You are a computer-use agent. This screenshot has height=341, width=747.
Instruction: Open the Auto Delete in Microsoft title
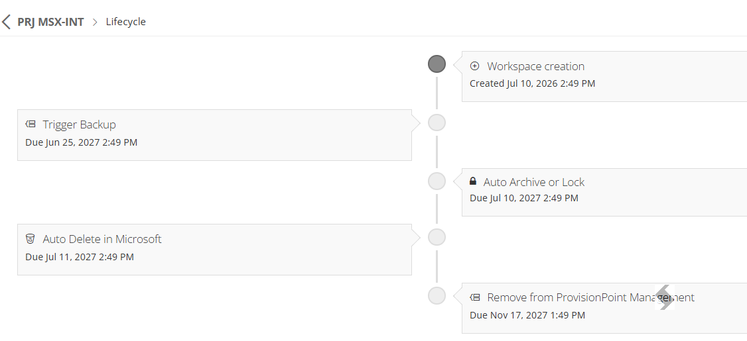point(102,239)
